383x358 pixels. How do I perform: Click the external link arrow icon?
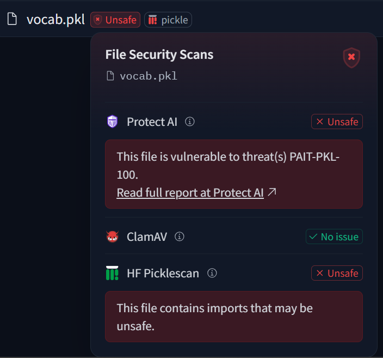[x=273, y=192]
